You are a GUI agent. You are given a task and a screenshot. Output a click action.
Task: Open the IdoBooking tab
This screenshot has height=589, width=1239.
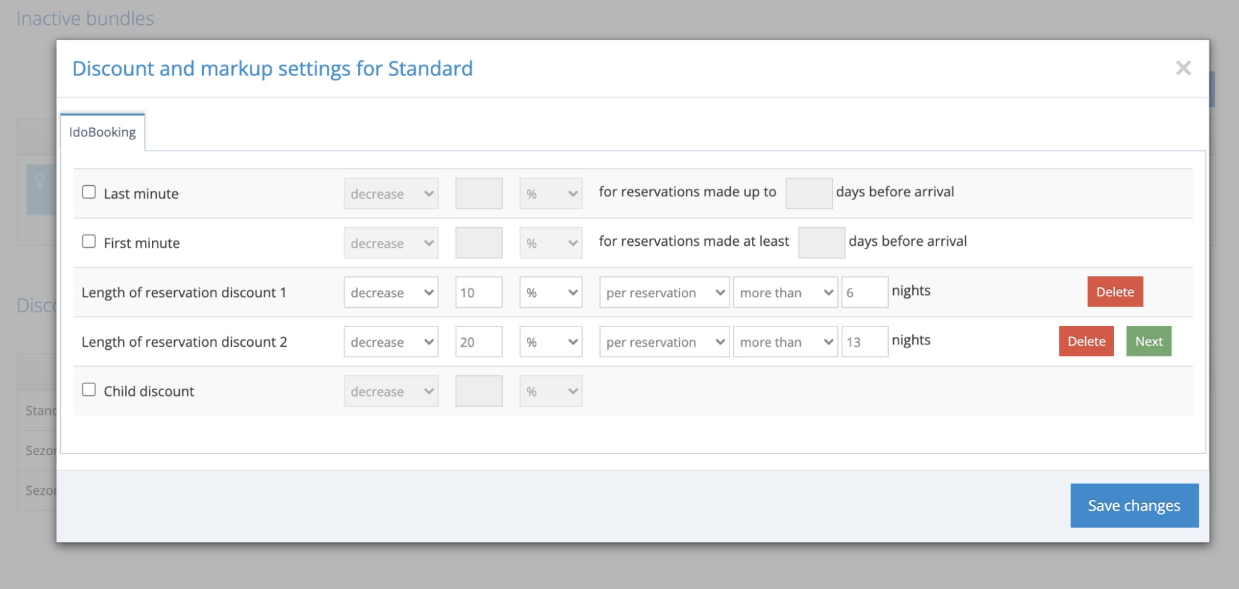point(102,132)
